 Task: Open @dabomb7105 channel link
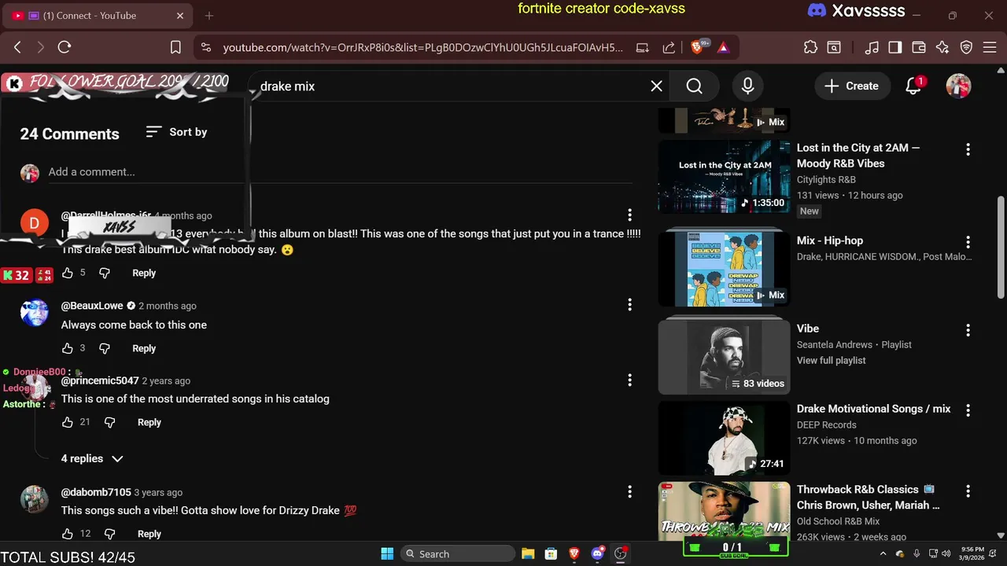click(96, 492)
